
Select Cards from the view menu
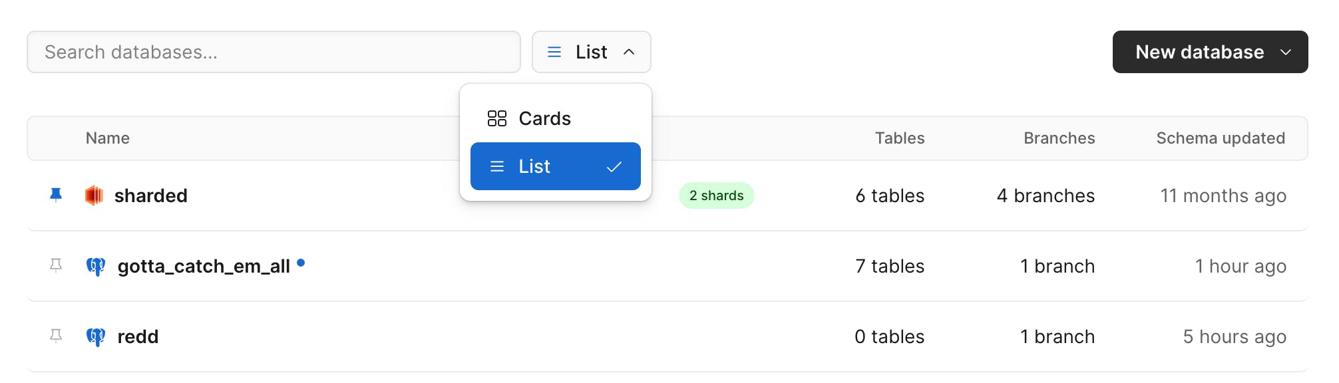tap(544, 118)
